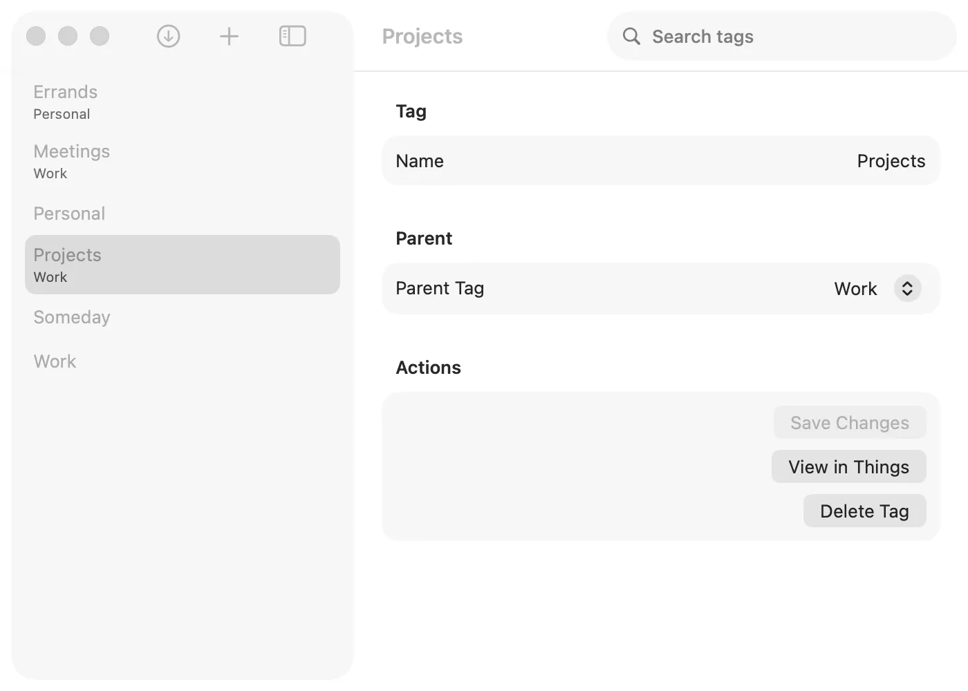This screenshot has width=968, height=691.
Task: Edit the tag Name field
Action: click(891, 160)
